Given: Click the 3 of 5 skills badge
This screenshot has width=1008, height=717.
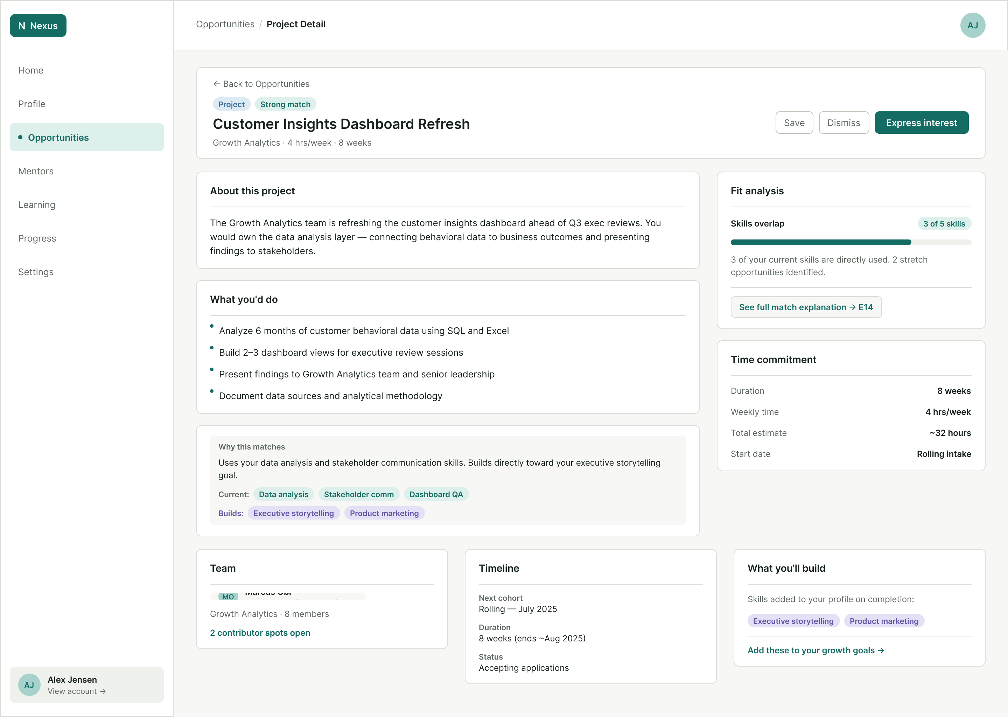Looking at the screenshot, I should (944, 224).
